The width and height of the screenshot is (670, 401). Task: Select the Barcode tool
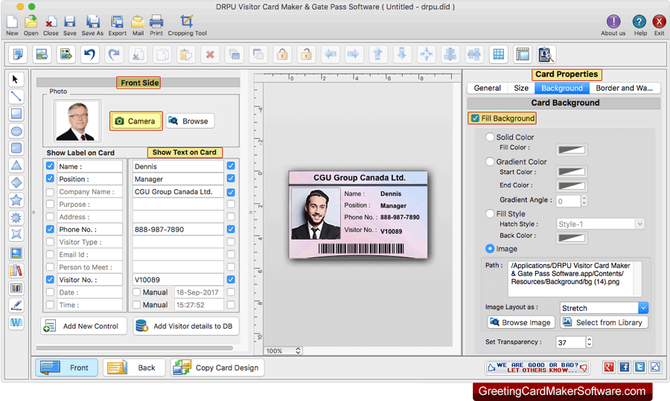click(16, 288)
